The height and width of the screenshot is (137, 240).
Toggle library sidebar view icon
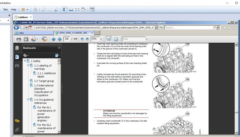coord(65,9)
